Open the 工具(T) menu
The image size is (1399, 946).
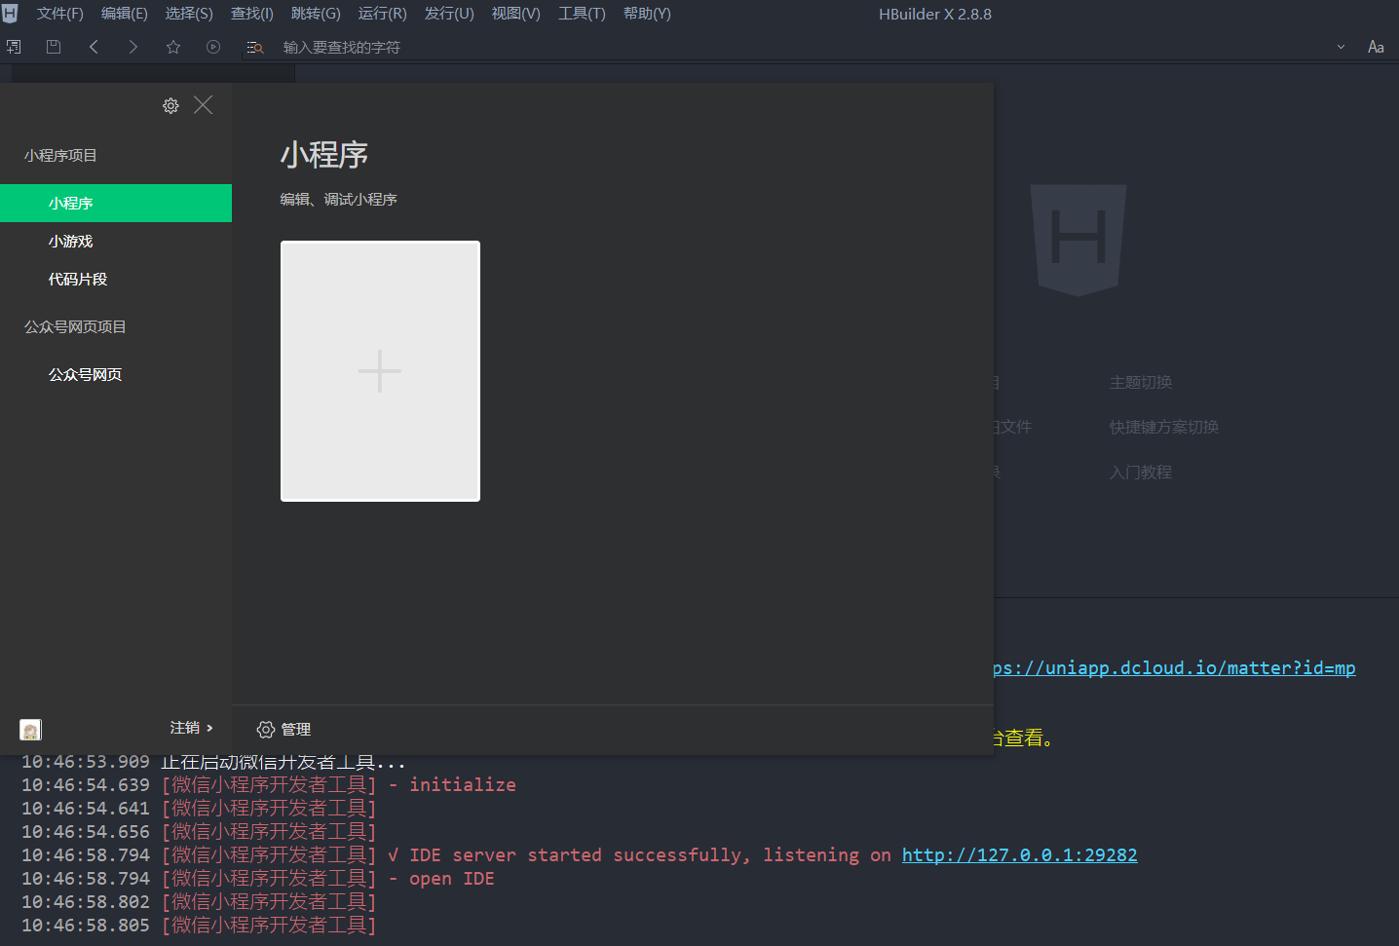[582, 14]
